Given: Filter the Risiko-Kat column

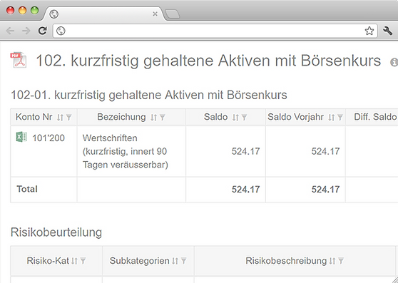Looking at the screenshot, I should point(83,261).
